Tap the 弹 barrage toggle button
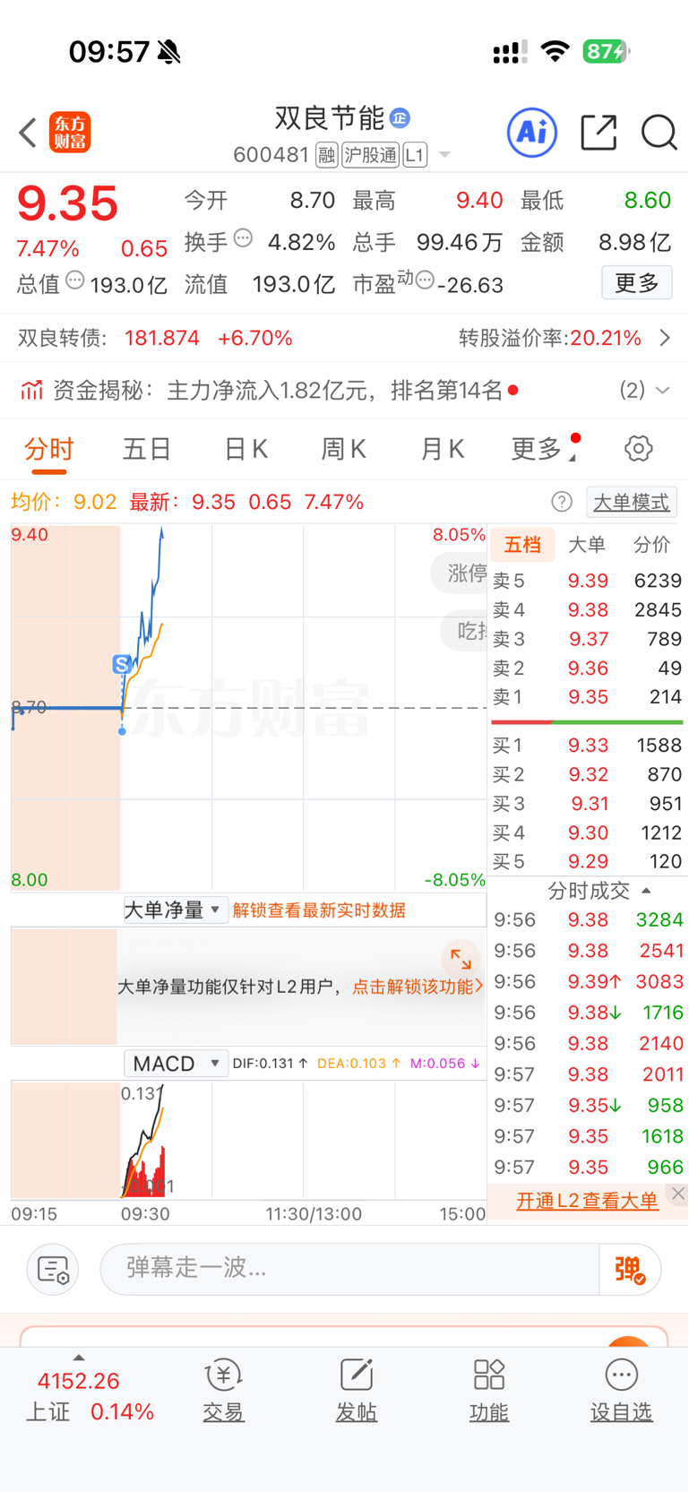 click(630, 1269)
